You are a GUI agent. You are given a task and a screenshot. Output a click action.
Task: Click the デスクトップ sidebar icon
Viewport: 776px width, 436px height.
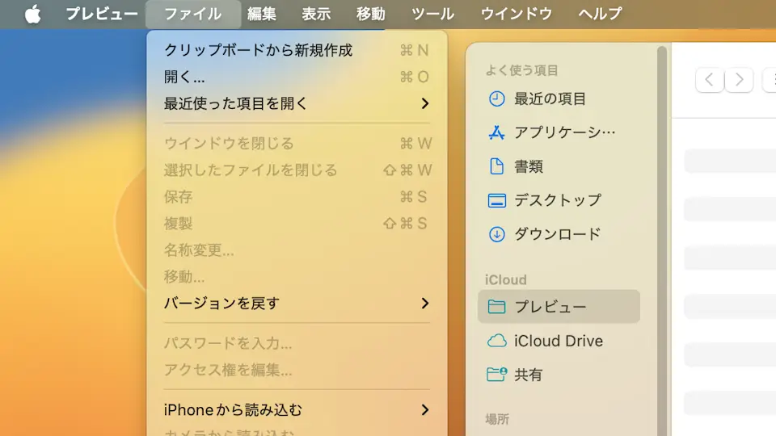(497, 200)
